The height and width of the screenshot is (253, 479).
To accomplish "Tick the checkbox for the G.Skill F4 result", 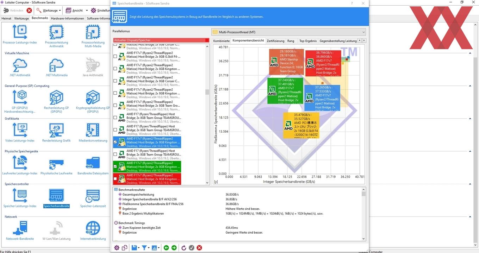I will point(115,56).
